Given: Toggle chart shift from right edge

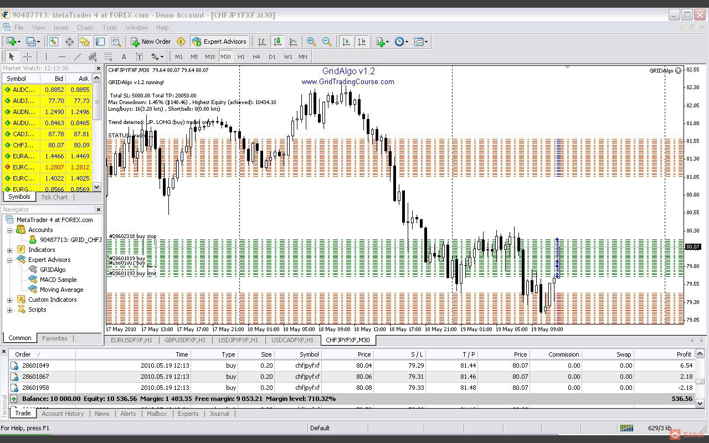Looking at the screenshot, I should coord(362,41).
